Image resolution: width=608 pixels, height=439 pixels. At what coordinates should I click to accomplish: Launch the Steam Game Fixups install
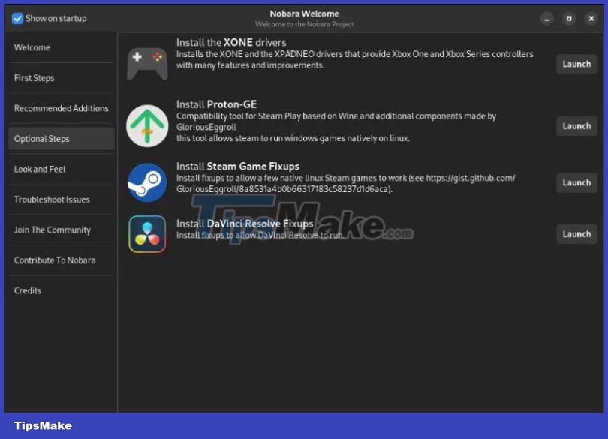576,182
